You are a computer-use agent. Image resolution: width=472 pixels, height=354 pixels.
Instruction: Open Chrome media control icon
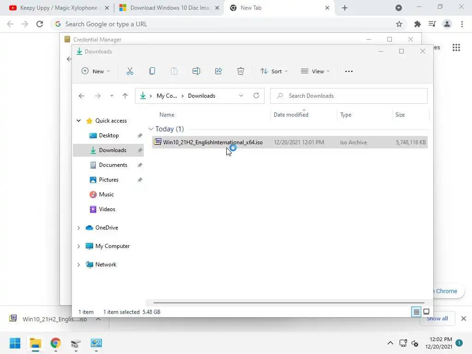432,24
